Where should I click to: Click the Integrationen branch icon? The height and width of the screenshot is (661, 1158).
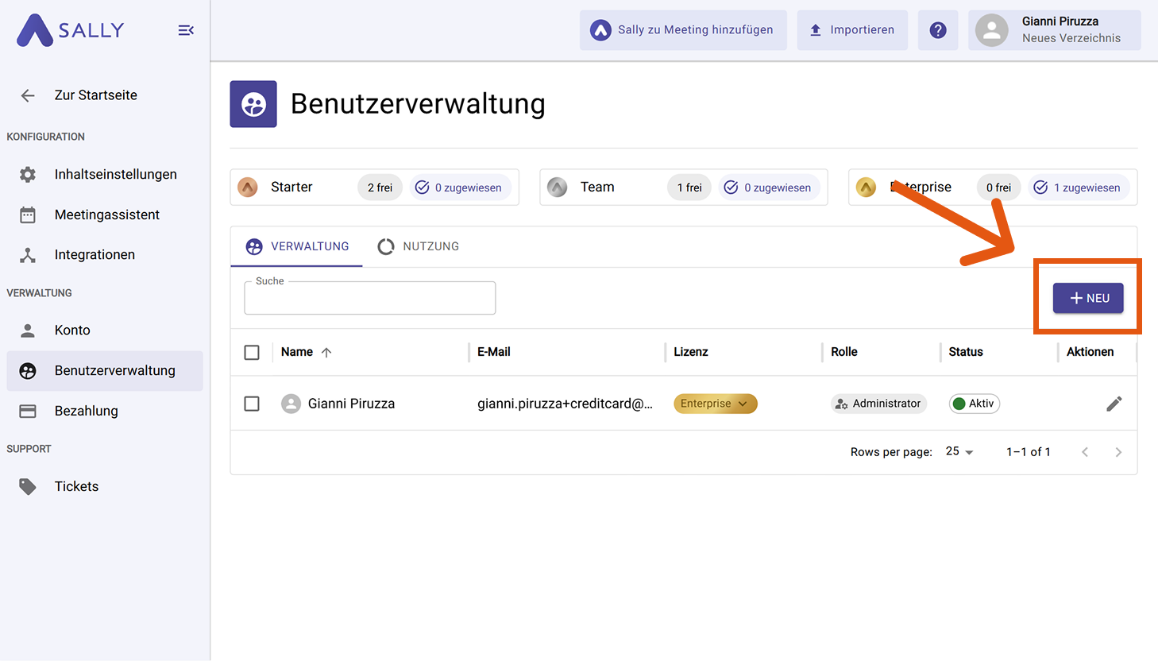pyautogui.click(x=28, y=254)
